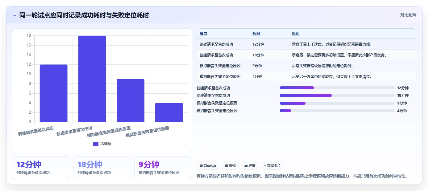
Task: Open the large 9分钟 stat card
Action: coord(163,168)
